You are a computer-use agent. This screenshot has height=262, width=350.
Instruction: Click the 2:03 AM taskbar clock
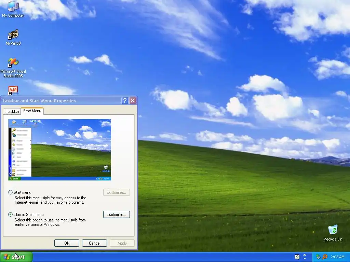(x=337, y=257)
